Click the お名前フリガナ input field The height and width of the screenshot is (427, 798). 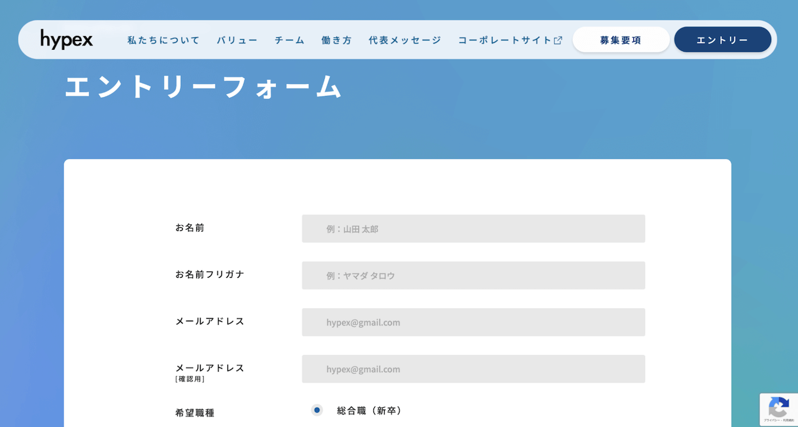coord(473,275)
